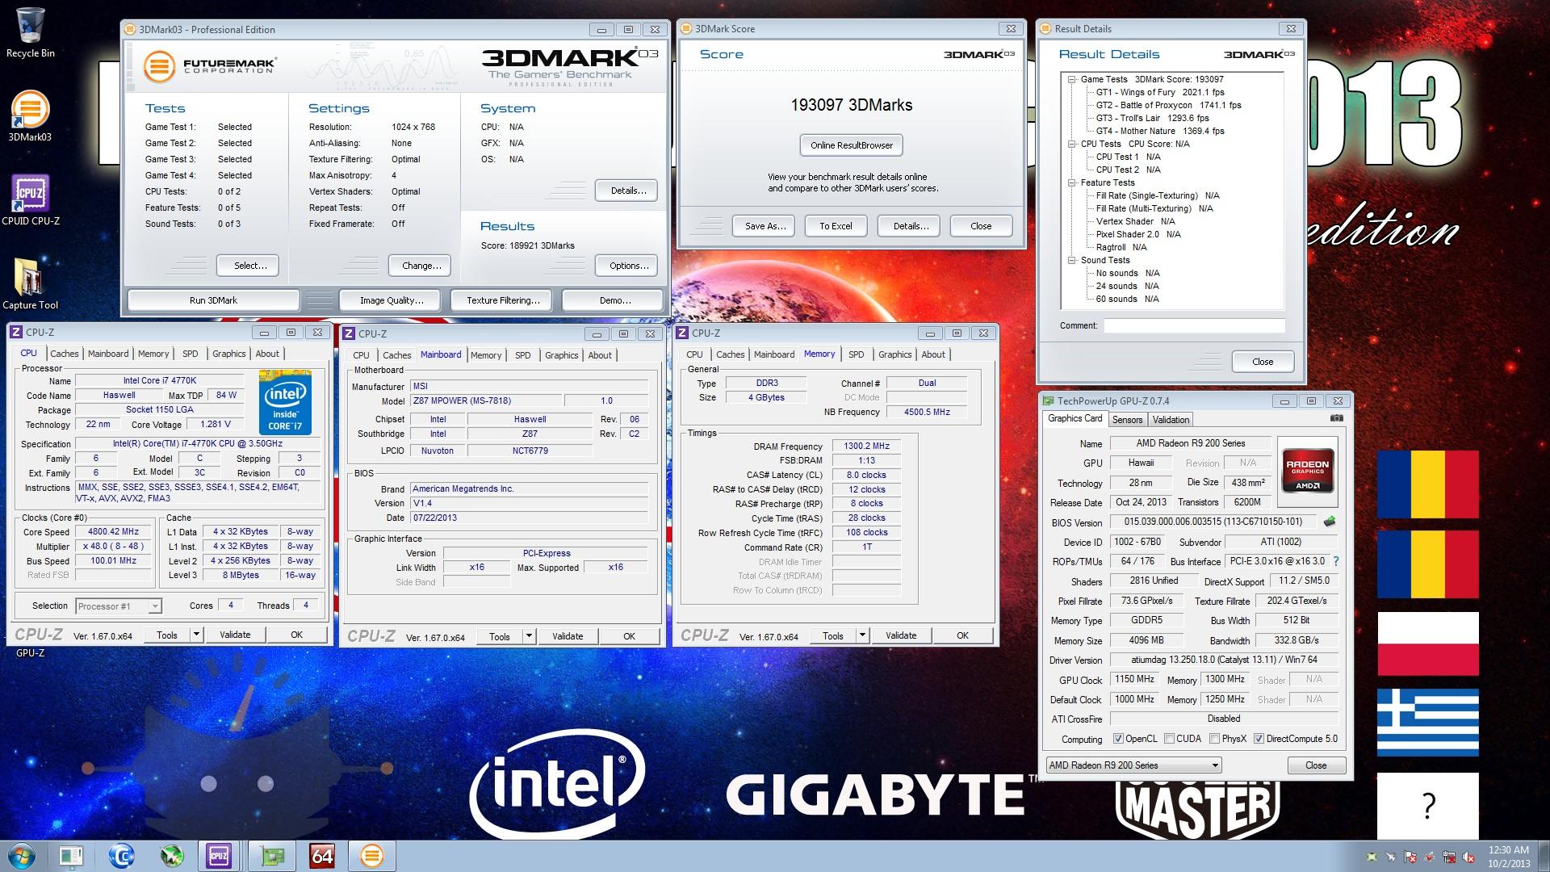The image size is (1550, 872).
Task: Click the taskbar clock showing 12:30 AM
Action: (x=1509, y=856)
